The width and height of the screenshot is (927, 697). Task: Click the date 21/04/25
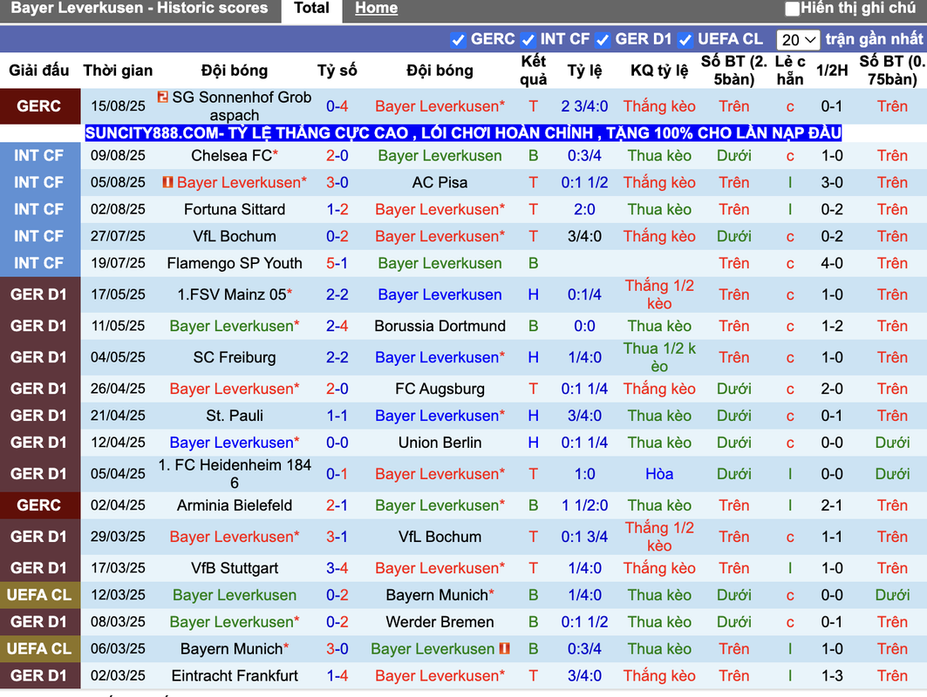tap(118, 416)
